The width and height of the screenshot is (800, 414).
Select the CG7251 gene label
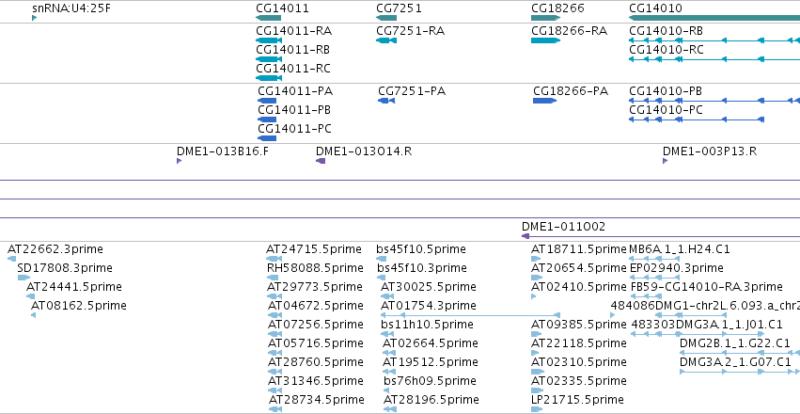(399, 8)
